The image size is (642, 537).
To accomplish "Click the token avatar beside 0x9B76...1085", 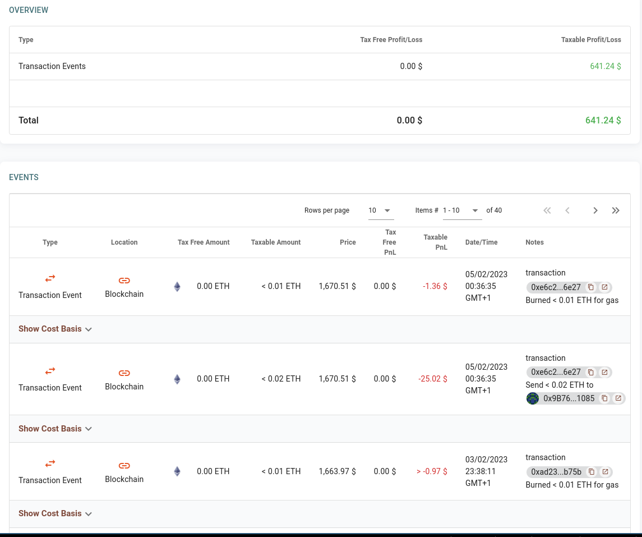I will point(533,398).
